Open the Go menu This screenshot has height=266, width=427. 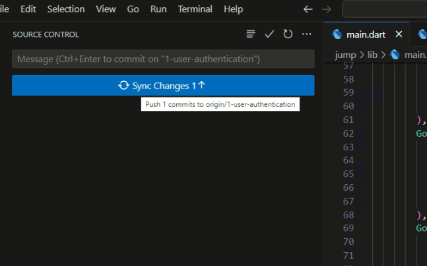click(x=133, y=9)
